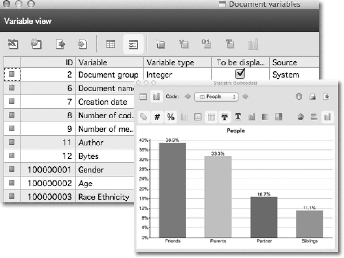Click small bar chart icon next to T icons
This screenshot has height=258, width=344.
tap(252, 117)
